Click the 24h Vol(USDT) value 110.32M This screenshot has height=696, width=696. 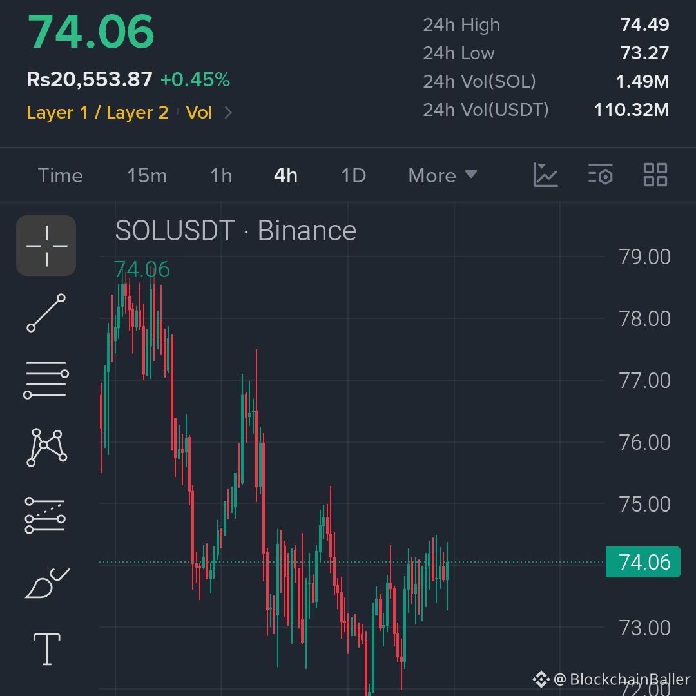coord(631,110)
